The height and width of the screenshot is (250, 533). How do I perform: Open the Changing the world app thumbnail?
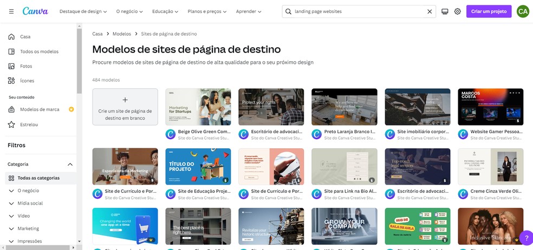pyautogui.click(x=125, y=226)
